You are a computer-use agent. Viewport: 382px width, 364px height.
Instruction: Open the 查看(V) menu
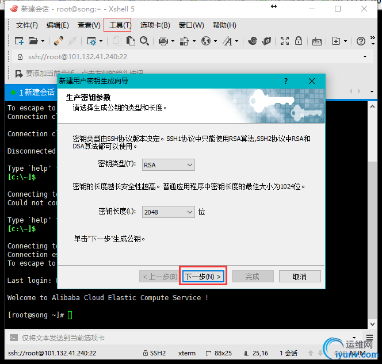pos(89,25)
